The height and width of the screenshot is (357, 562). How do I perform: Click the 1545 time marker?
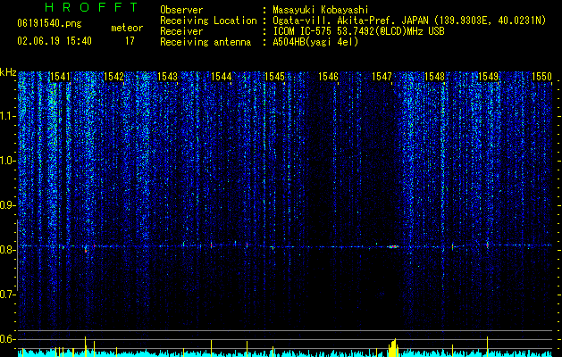pos(274,77)
